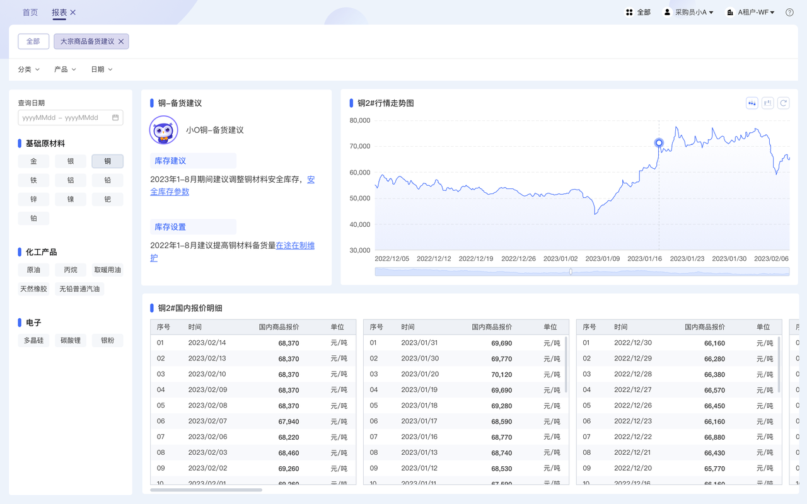Image resolution: width=807 pixels, height=504 pixels.
Task: Switch to the 报表 tab
Action: (59, 13)
